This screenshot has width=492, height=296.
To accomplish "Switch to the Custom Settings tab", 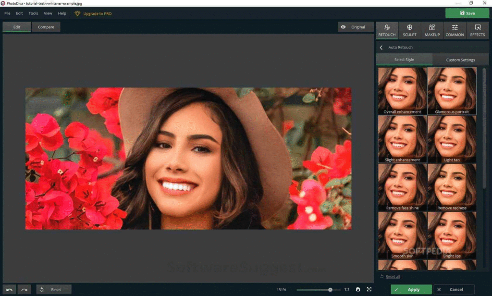I will [x=460, y=60].
